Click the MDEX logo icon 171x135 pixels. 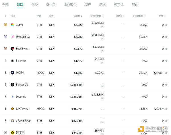13,73
